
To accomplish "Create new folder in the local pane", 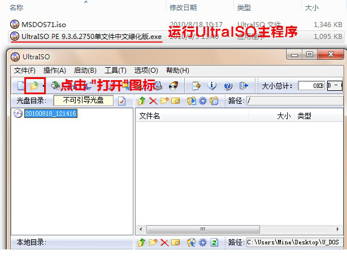I will click(153, 243).
